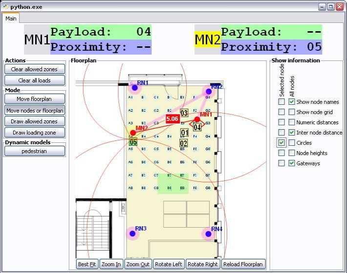Click load marker 03 on the floorplan

tap(184, 113)
